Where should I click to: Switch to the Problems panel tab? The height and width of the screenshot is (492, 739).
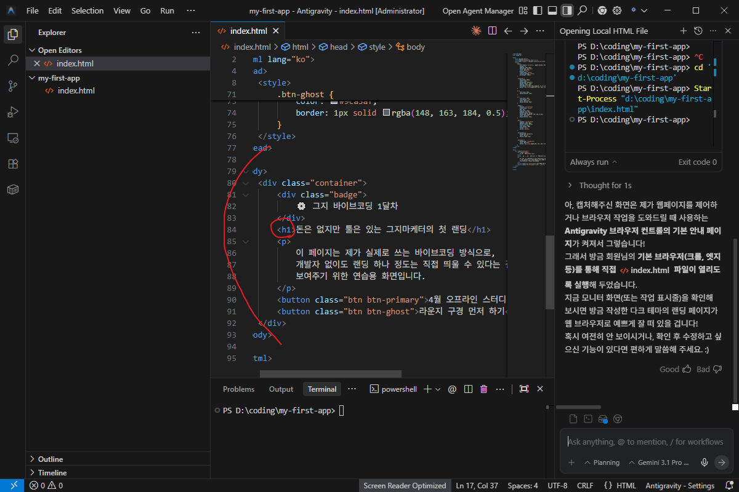pyautogui.click(x=238, y=389)
